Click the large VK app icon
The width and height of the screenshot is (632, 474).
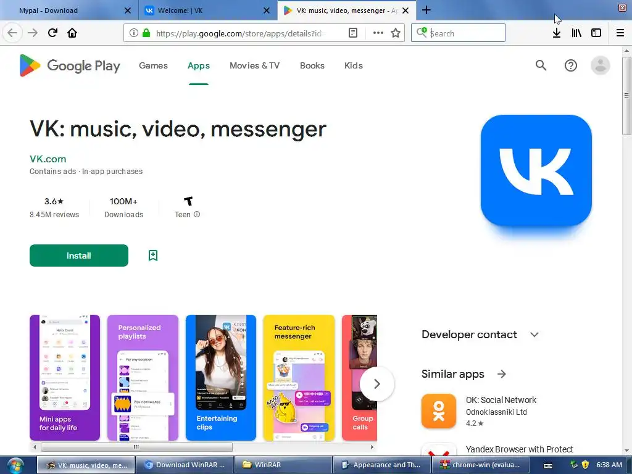(x=536, y=170)
